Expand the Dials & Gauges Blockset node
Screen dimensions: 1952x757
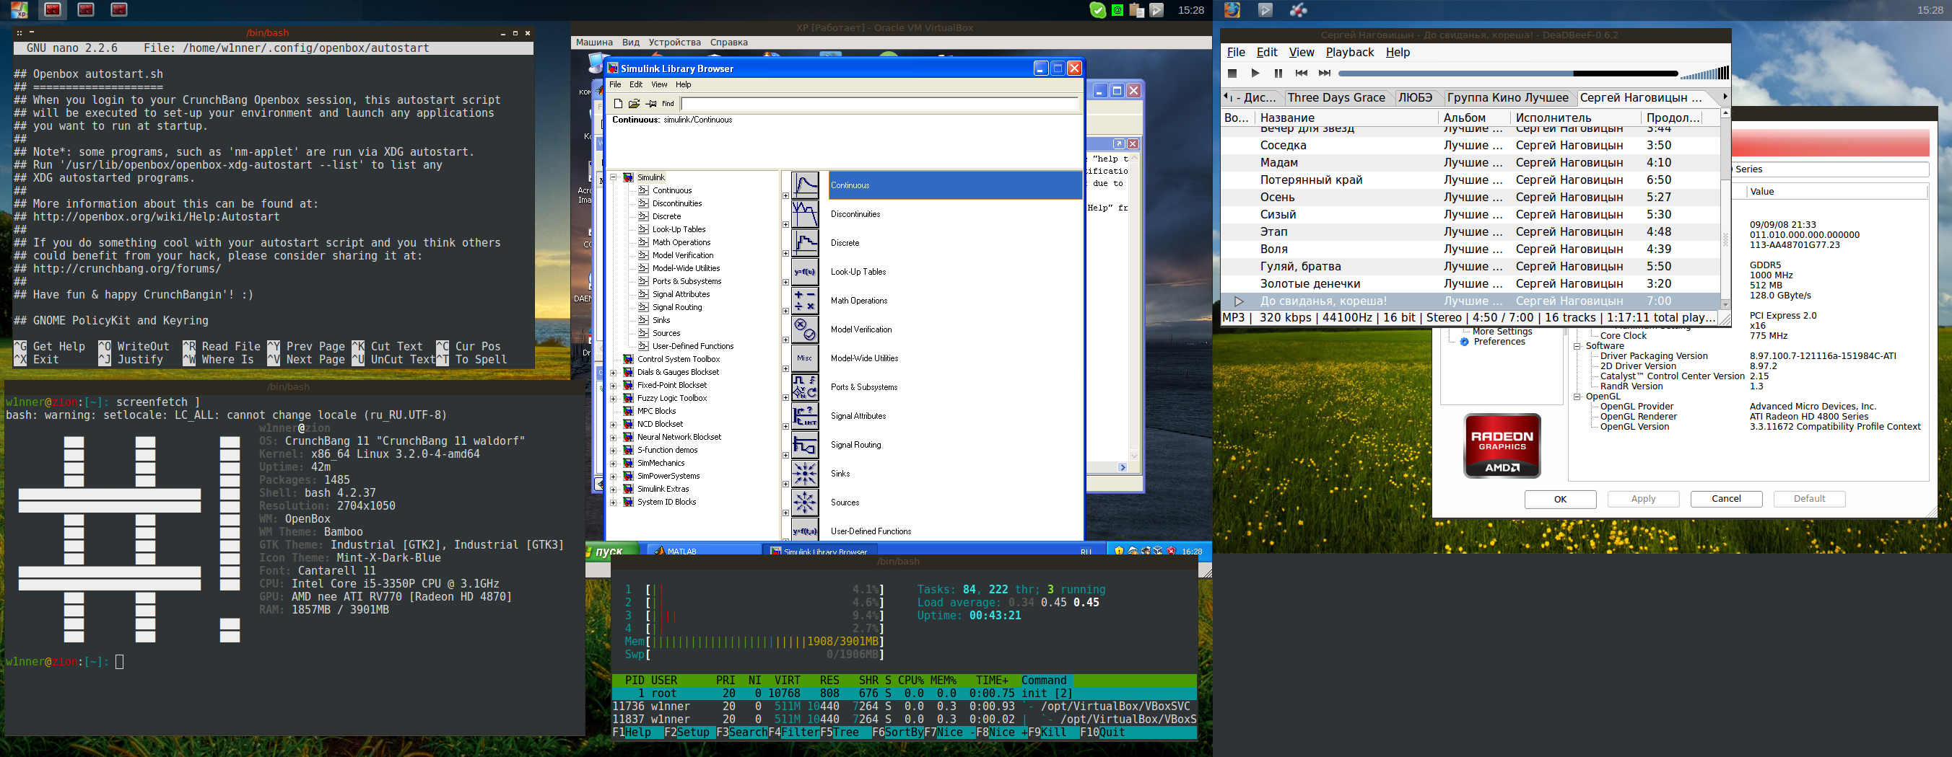[613, 372]
